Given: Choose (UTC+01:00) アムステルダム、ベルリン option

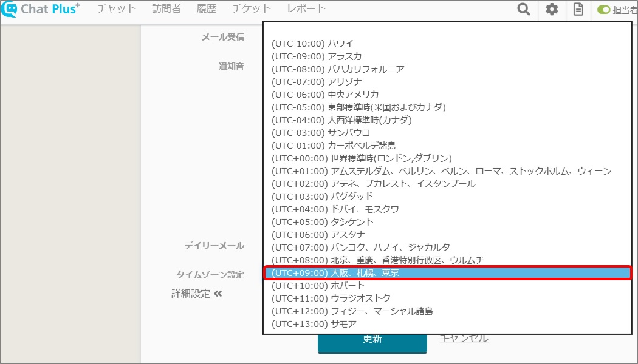Looking at the screenshot, I should (x=447, y=171).
